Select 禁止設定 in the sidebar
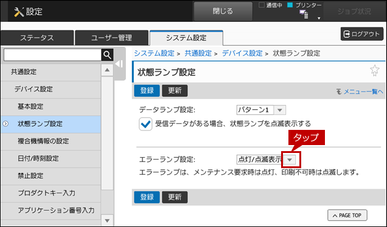Screen dimensions: 387x227 tap(51, 176)
